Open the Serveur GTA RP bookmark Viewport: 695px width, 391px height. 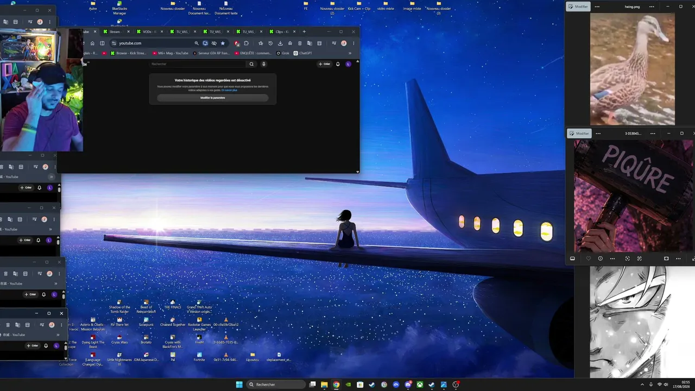pos(211,53)
